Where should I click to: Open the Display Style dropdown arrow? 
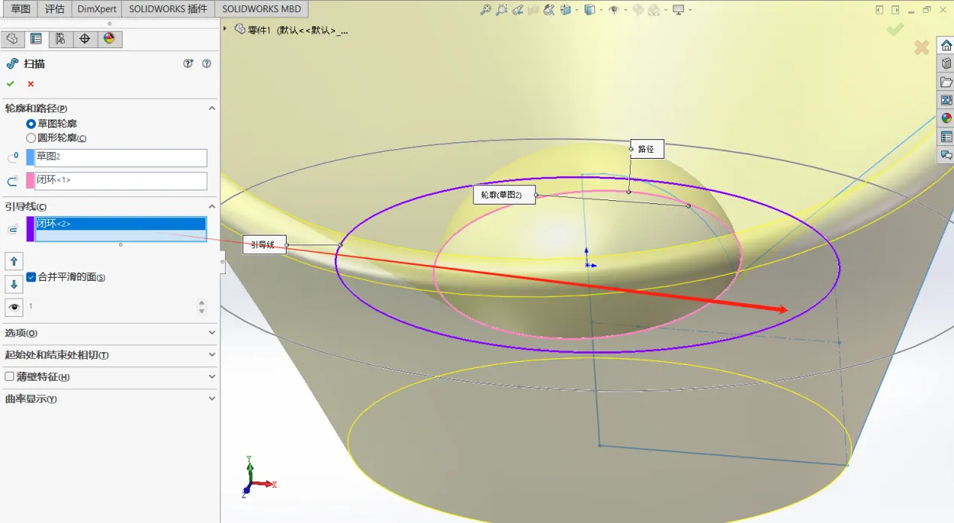[x=600, y=11]
